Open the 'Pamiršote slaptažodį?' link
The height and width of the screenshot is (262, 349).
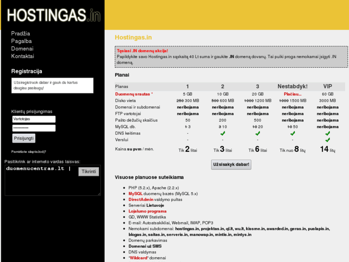29,151
